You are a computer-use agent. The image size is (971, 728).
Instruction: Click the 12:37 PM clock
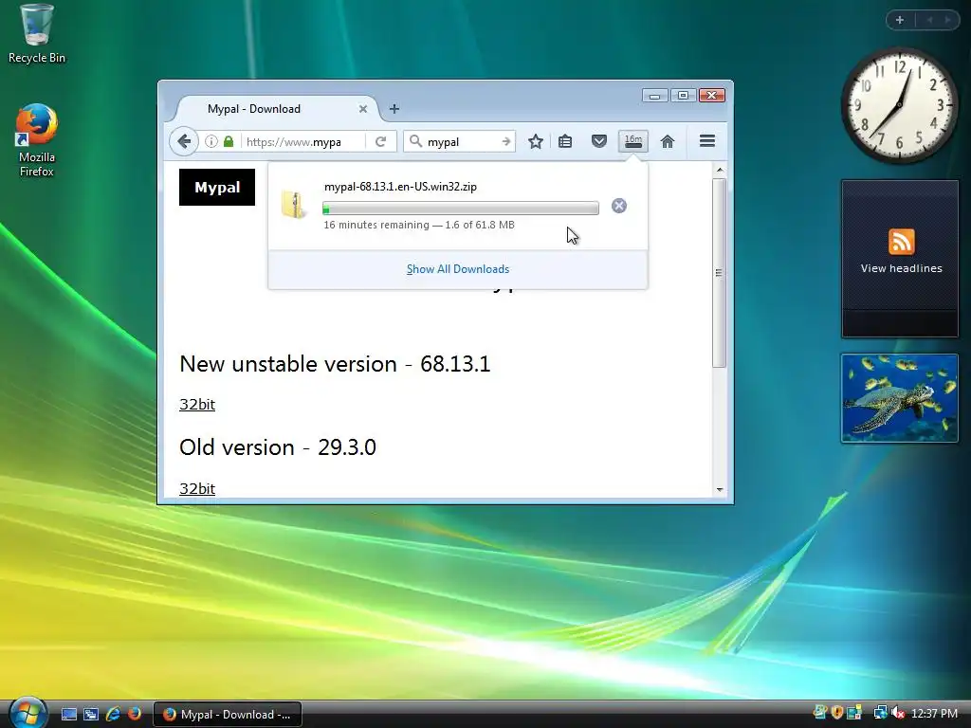pos(934,714)
